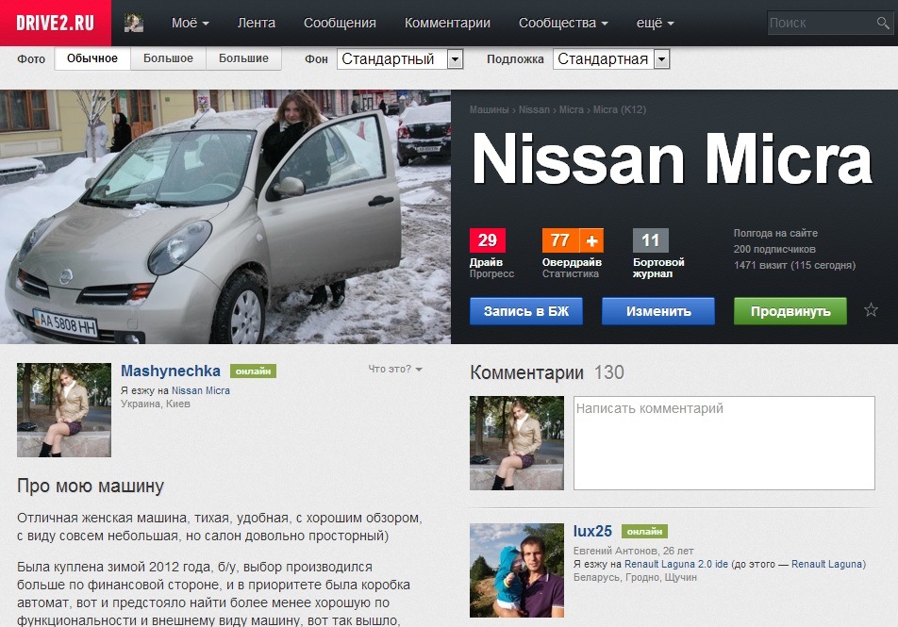
Task: Open the Nissan breadcrumb link
Action: [x=534, y=109]
